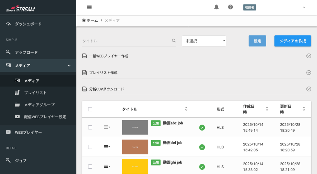Click the hamburger menu toggle in top bar
Screen dimensions: 317x174
click(x=89, y=7)
